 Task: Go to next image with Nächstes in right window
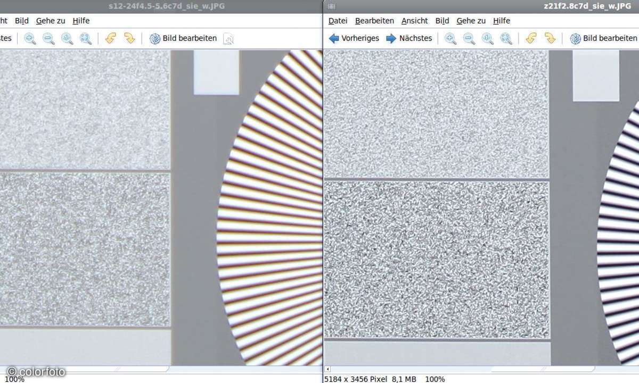click(x=409, y=38)
